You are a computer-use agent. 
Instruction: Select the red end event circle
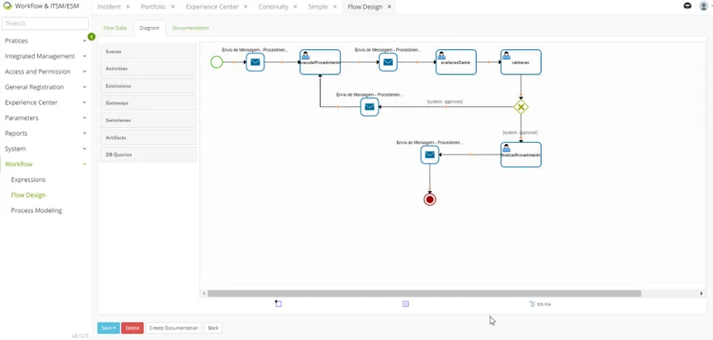(x=429, y=200)
